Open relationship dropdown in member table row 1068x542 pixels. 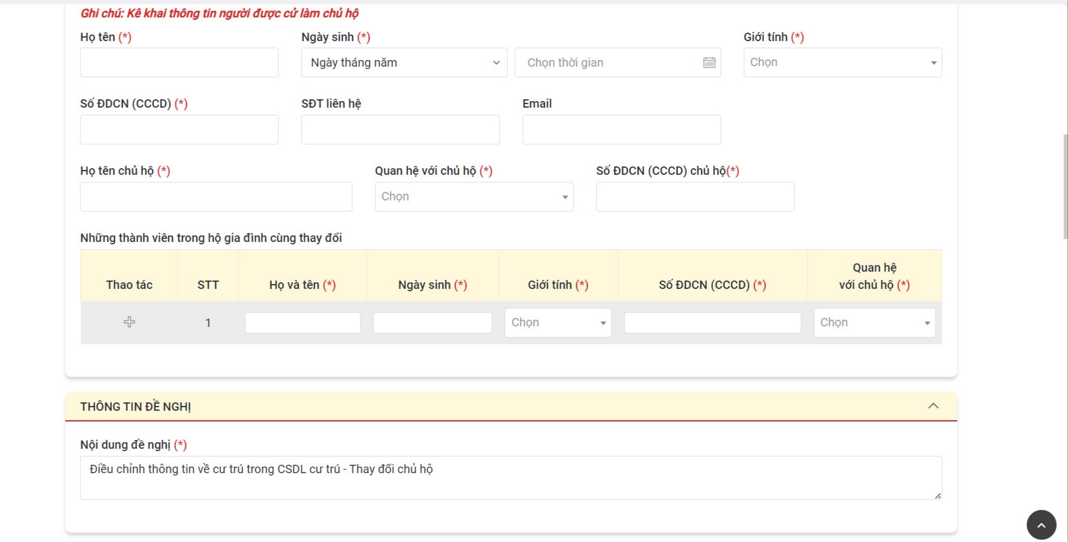[x=874, y=323]
